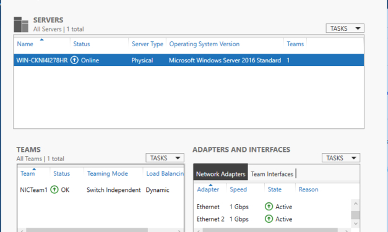Click the Servers panel icon
This screenshot has height=232, width=388.
tap(21, 25)
